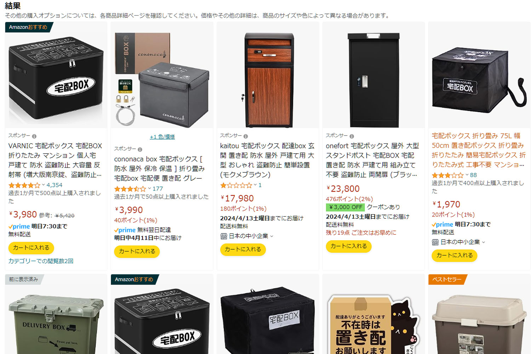This screenshot has width=531, height=354.
Task: Add onefort 宅配ボックス to cart
Action: pos(349,246)
